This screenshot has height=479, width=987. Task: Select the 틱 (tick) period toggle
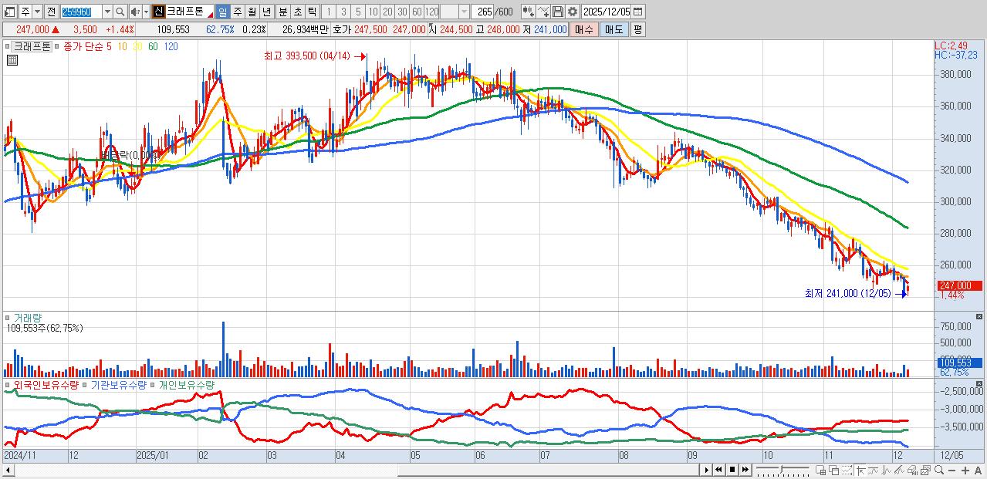pos(312,12)
